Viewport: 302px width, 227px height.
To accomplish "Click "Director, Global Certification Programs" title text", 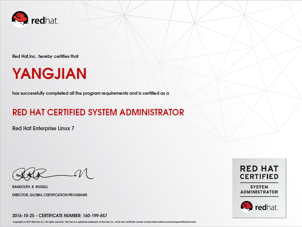I will tap(49, 195).
